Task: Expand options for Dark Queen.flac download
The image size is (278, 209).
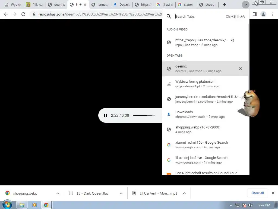Action: point(121,193)
